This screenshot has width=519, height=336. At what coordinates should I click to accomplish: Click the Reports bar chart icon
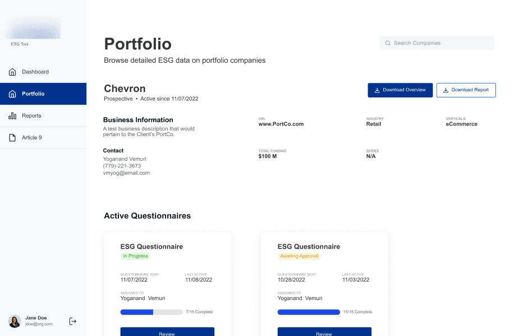pos(12,115)
